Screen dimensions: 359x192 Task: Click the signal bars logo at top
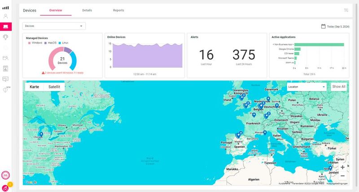(5, 8)
